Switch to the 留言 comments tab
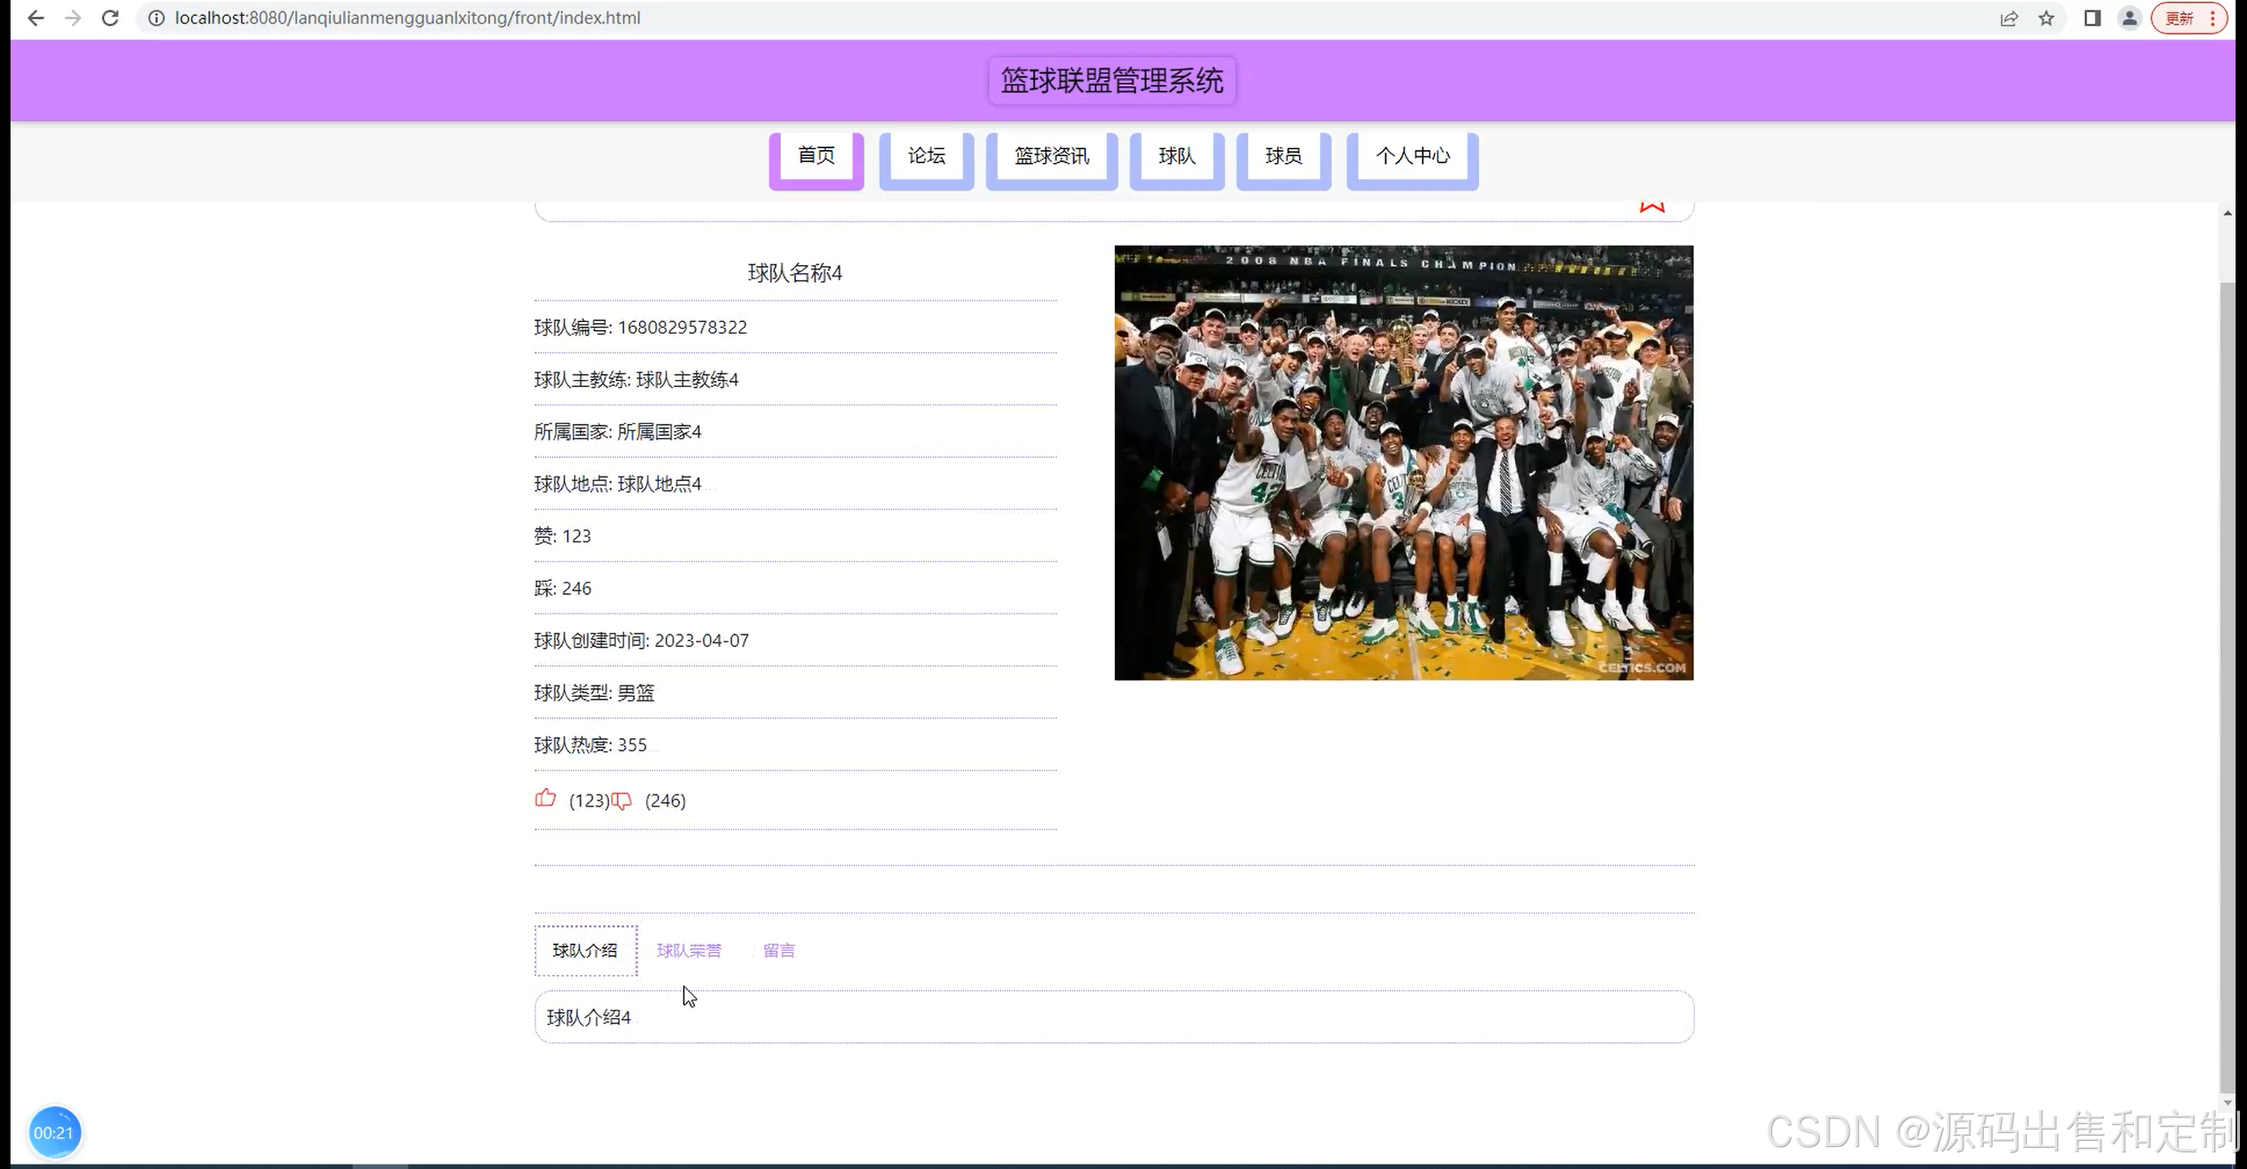Viewport: 2247px width, 1169px height. click(x=779, y=950)
